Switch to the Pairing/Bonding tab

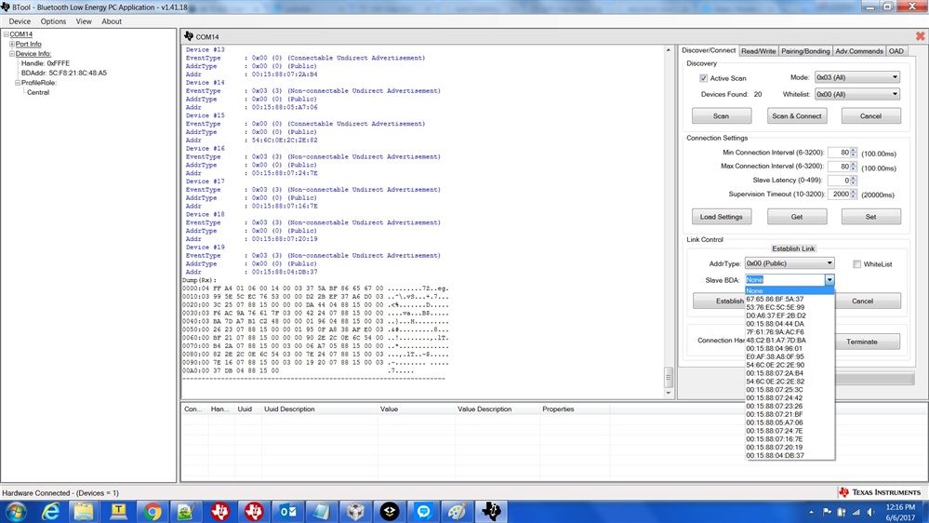coord(805,51)
